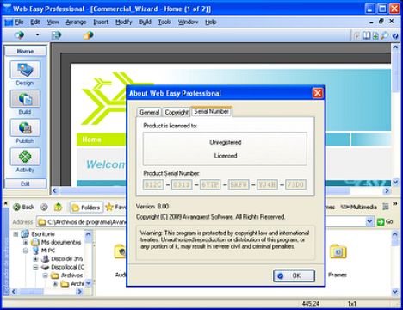Go Back in the file browser

coord(23,207)
